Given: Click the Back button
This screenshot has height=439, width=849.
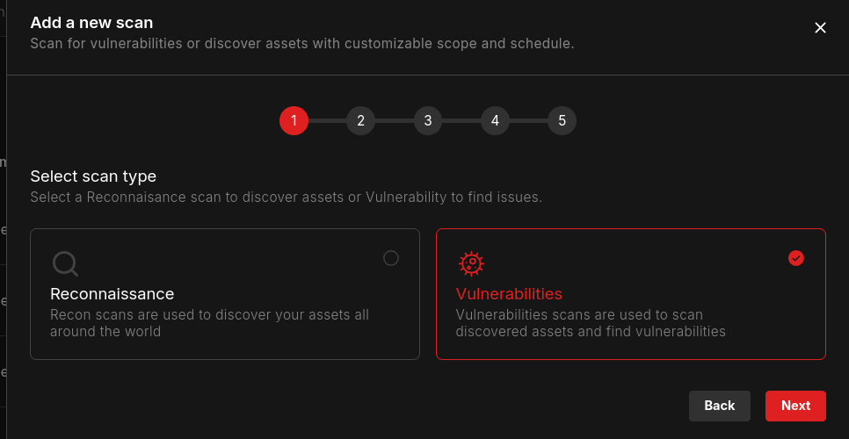Looking at the screenshot, I should tap(719, 406).
